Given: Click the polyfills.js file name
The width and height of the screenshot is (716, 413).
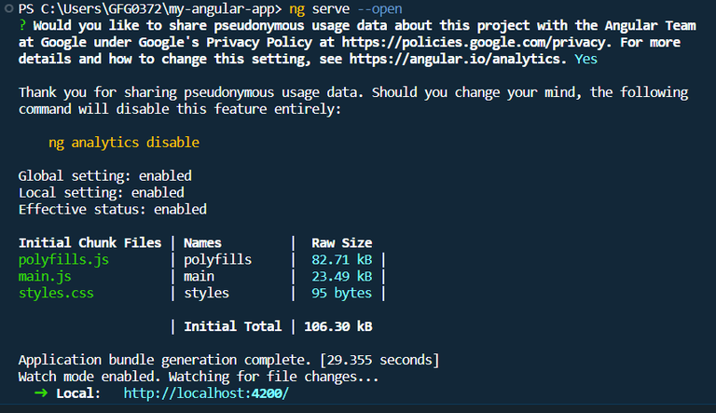Looking at the screenshot, I should [63, 259].
